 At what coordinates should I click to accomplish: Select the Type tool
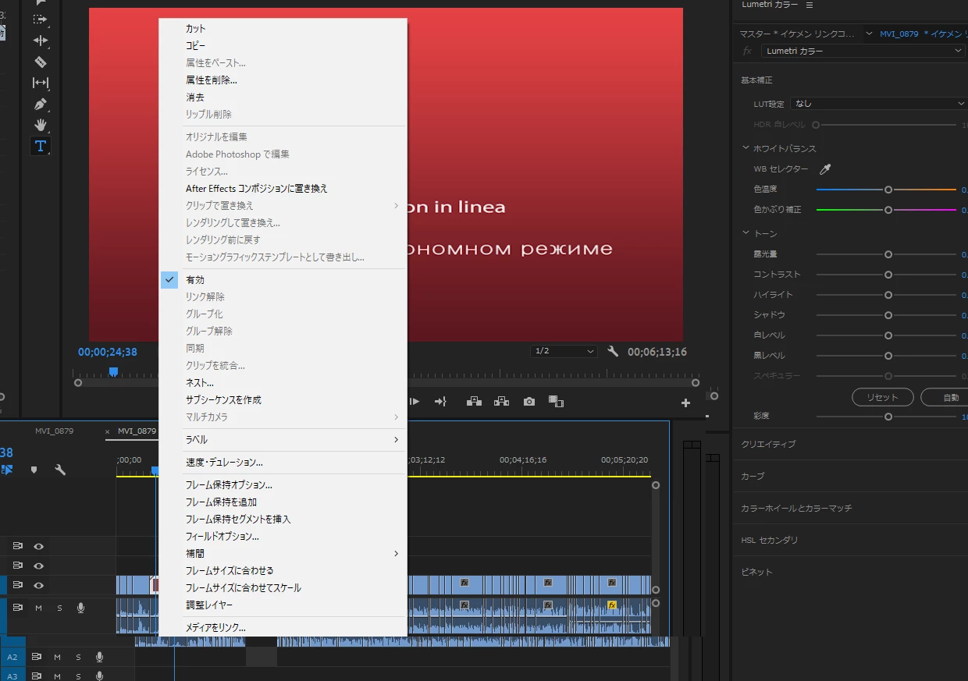point(41,146)
